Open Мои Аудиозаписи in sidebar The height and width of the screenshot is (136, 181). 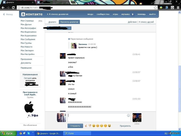28,36
